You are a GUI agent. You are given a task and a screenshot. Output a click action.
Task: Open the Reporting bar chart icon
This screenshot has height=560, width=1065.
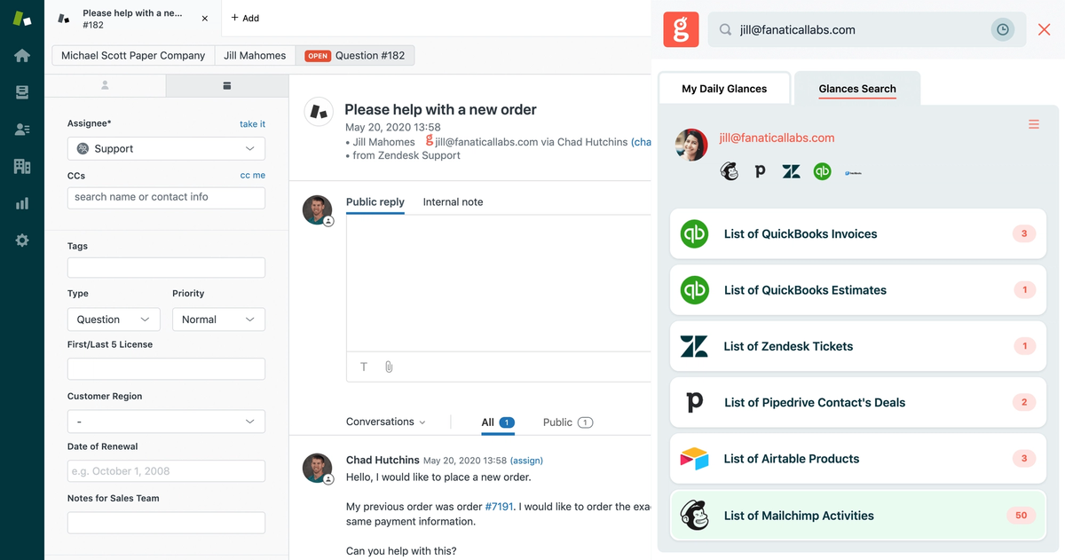tap(22, 203)
